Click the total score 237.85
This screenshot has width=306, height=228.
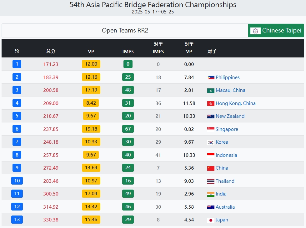pyautogui.click(x=51, y=129)
